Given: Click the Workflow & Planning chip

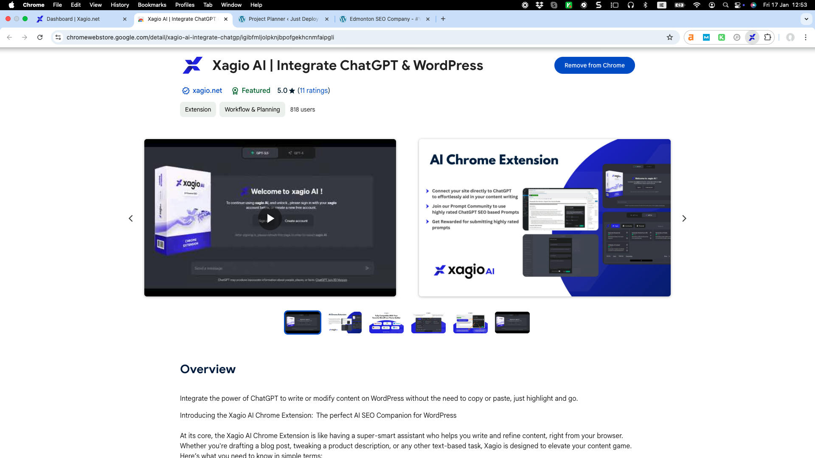Looking at the screenshot, I should [252, 109].
